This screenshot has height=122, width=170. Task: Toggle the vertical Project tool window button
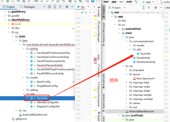click(x=103, y=12)
